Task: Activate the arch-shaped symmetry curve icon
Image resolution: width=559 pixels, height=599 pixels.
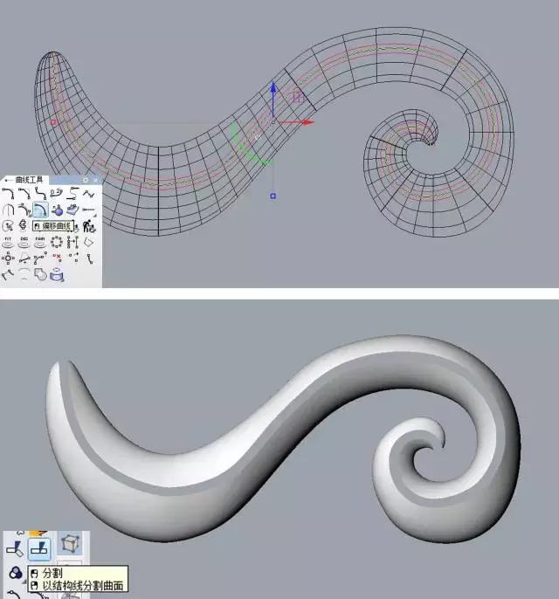Action: [x=8, y=210]
